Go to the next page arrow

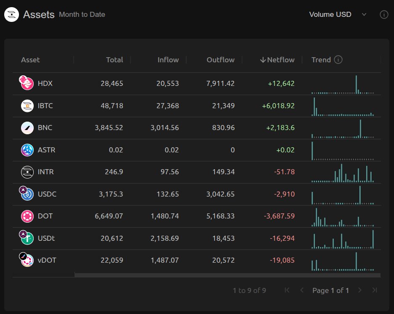tap(360, 290)
